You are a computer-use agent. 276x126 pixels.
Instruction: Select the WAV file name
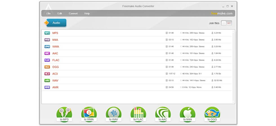pyautogui.click(x=55, y=81)
